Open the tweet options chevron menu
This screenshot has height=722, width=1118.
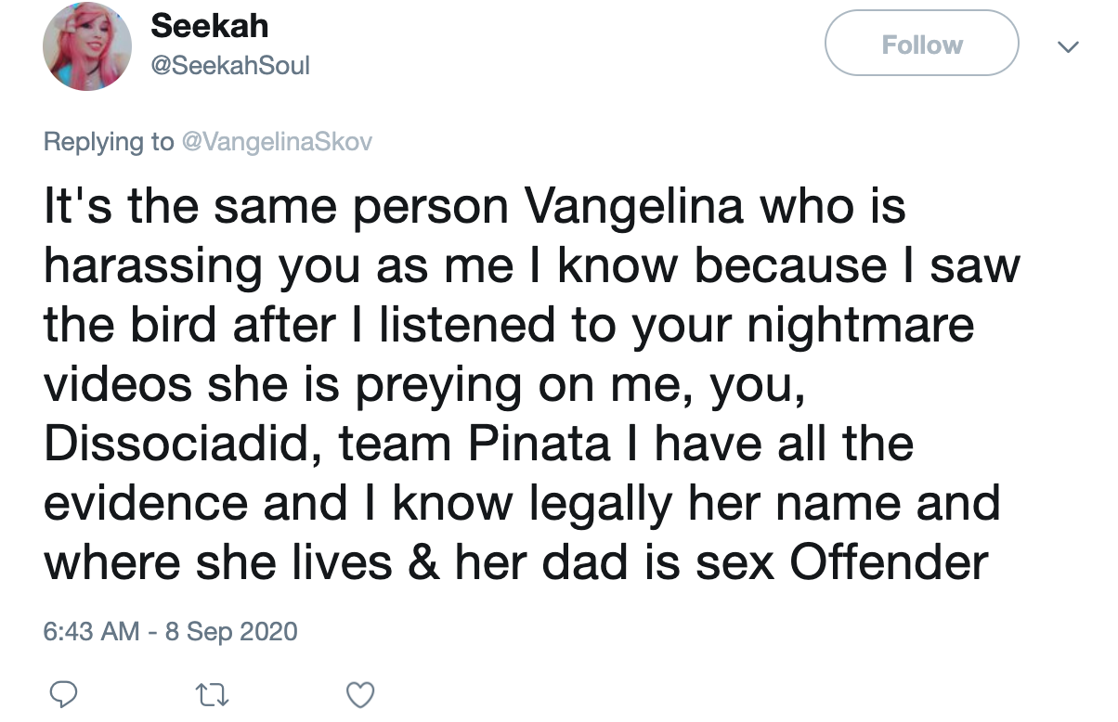(x=1070, y=45)
